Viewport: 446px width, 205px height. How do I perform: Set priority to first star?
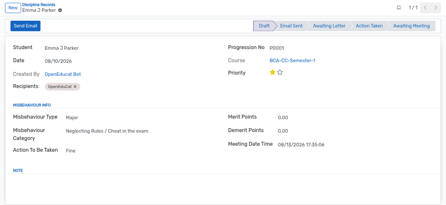point(273,73)
